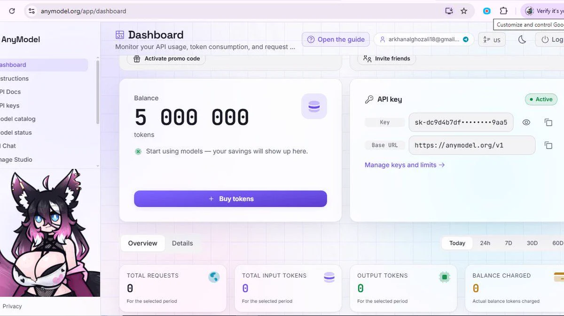564x316 pixels.
Task: Click the install app icon in address bar
Action: click(x=449, y=11)
